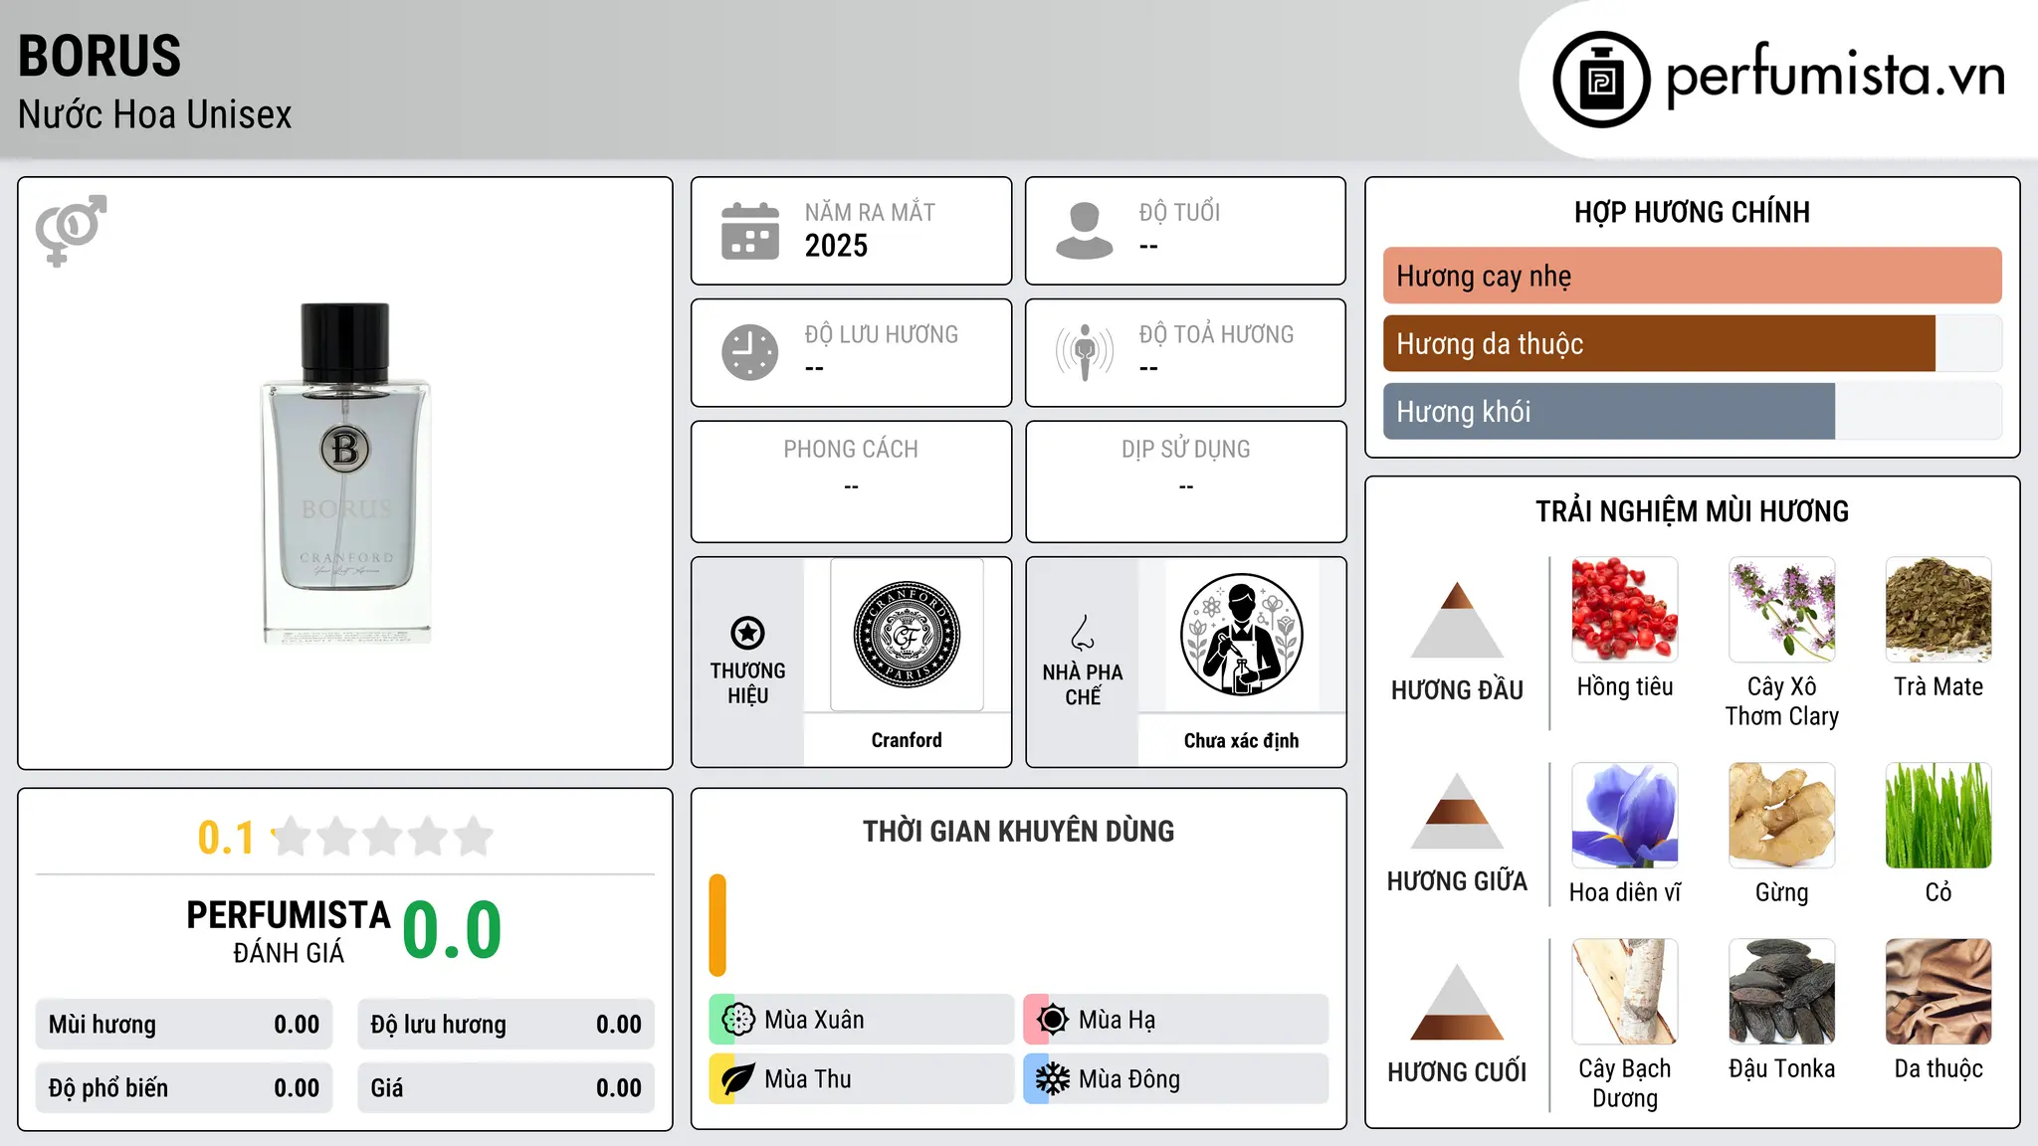This screenshot has height=1146, width=2038.
Task: Click the Thời gian khuyên dùng heading
Action: (1018, 831)
